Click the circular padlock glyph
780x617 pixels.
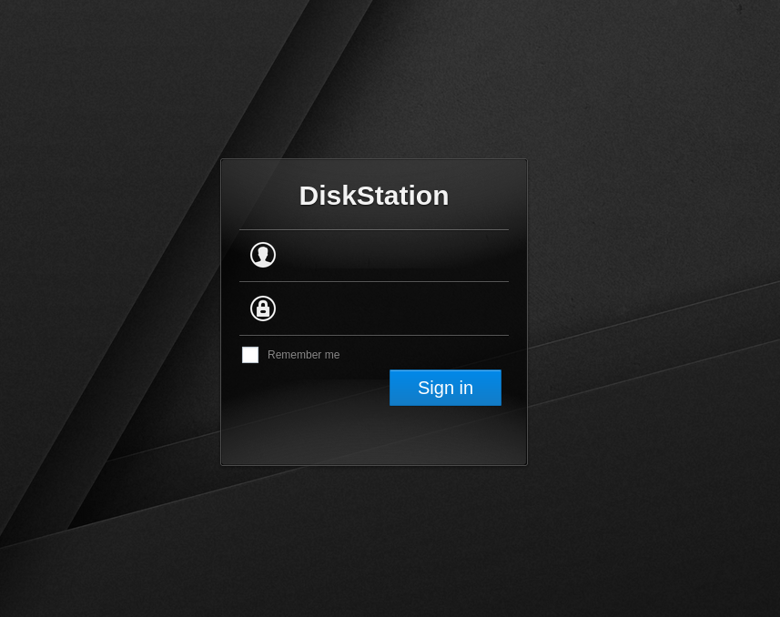point(263,308)
